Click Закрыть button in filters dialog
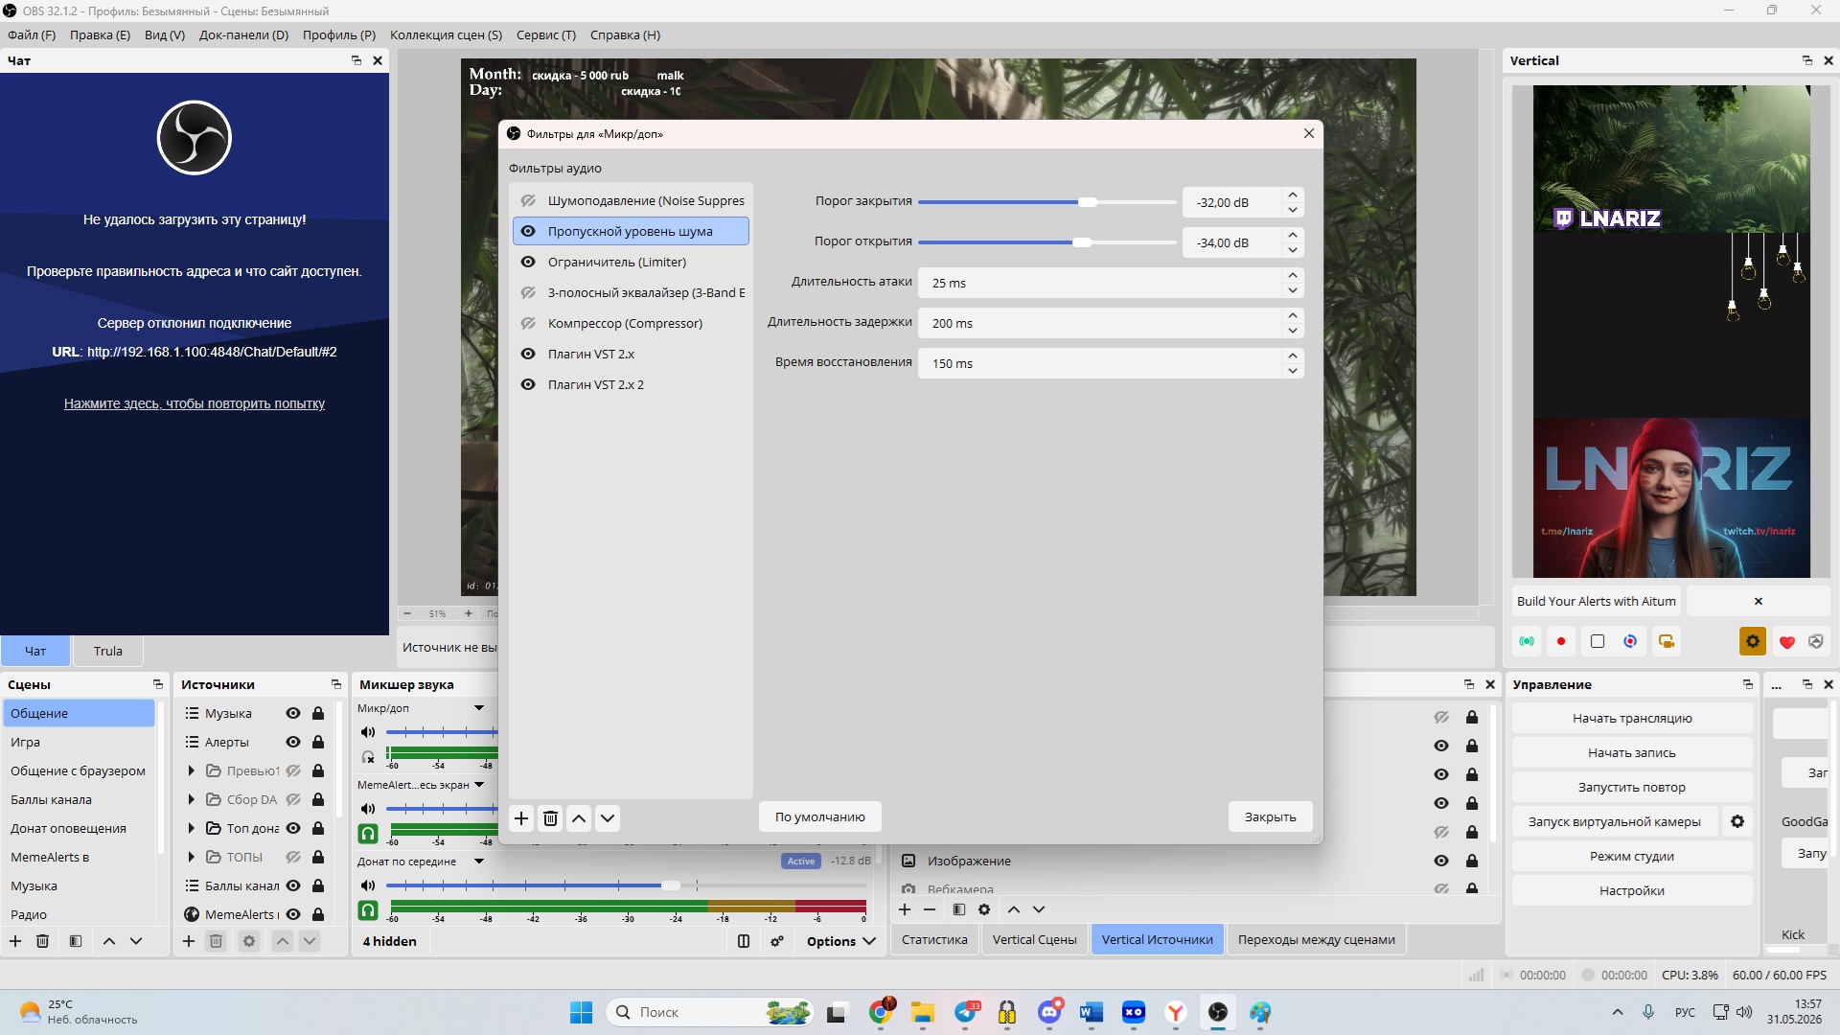Screen dimensions: 1840x1035 coord(1270,816)
